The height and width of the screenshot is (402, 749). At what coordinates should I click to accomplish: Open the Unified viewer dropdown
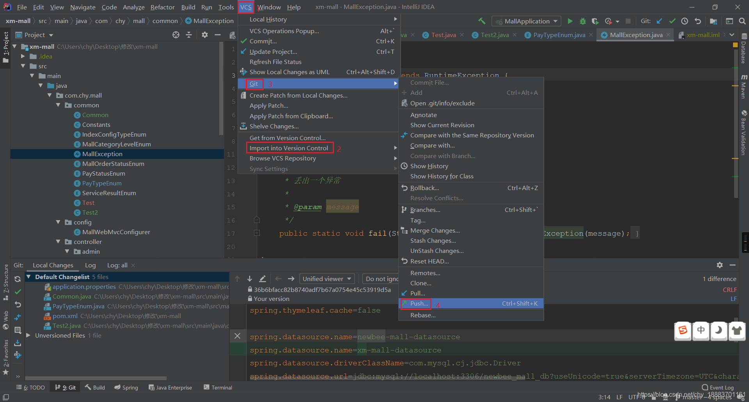click(x=327, y=279)
